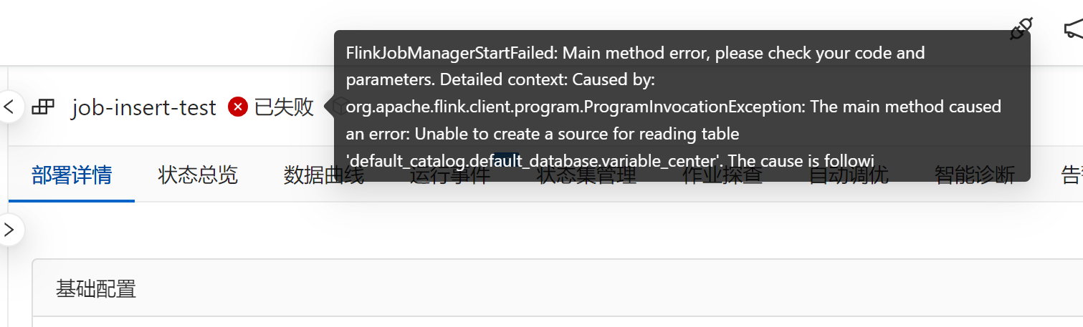Go to the 数据血缘 tab
The width and height of the screenshot is (1083, 327).
(323, 175)
